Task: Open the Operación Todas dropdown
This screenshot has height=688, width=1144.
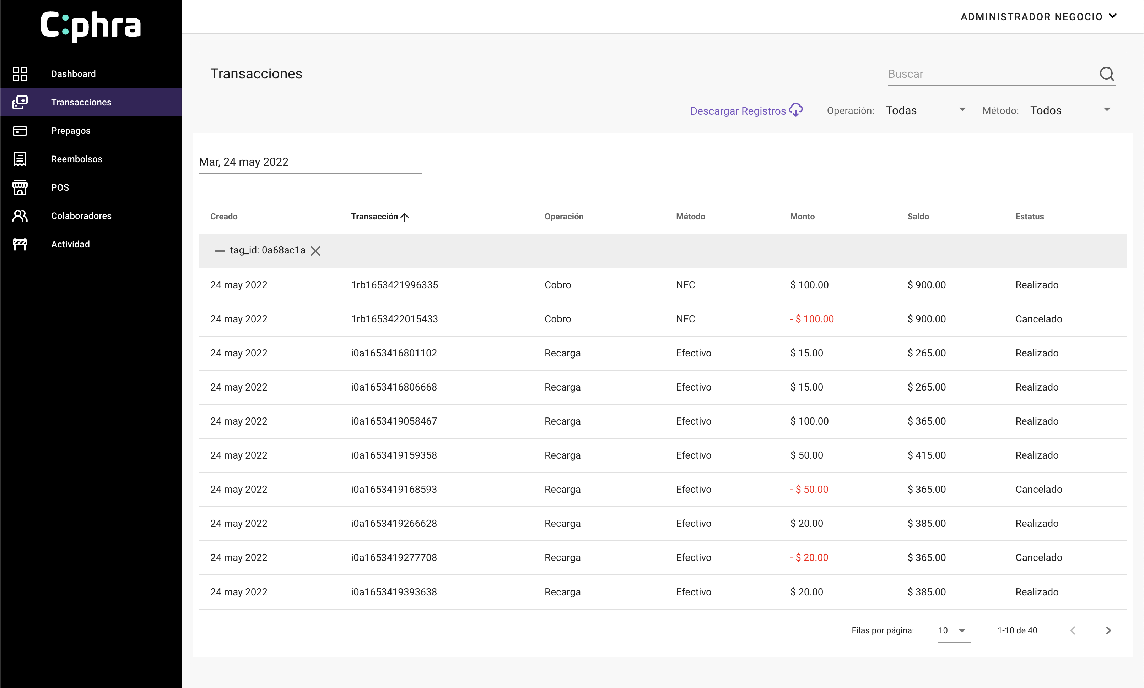Action: (926, 110)
